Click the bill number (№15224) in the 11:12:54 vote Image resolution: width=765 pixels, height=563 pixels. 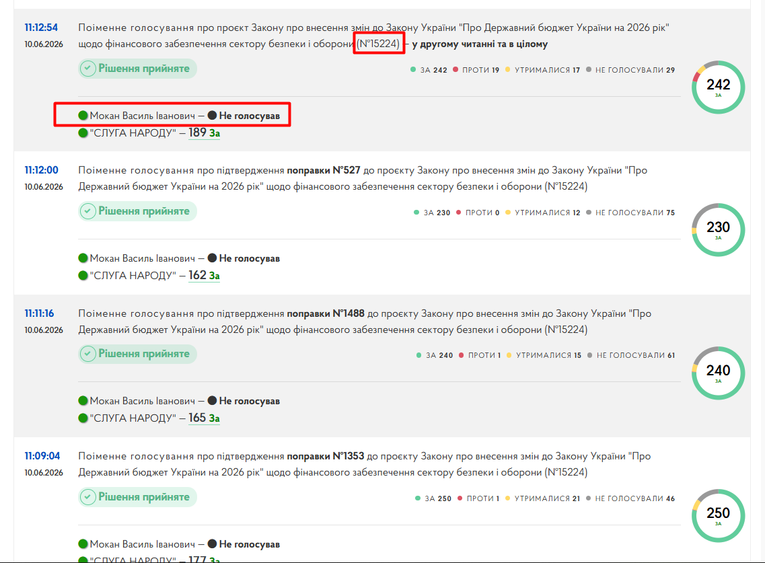379,44
